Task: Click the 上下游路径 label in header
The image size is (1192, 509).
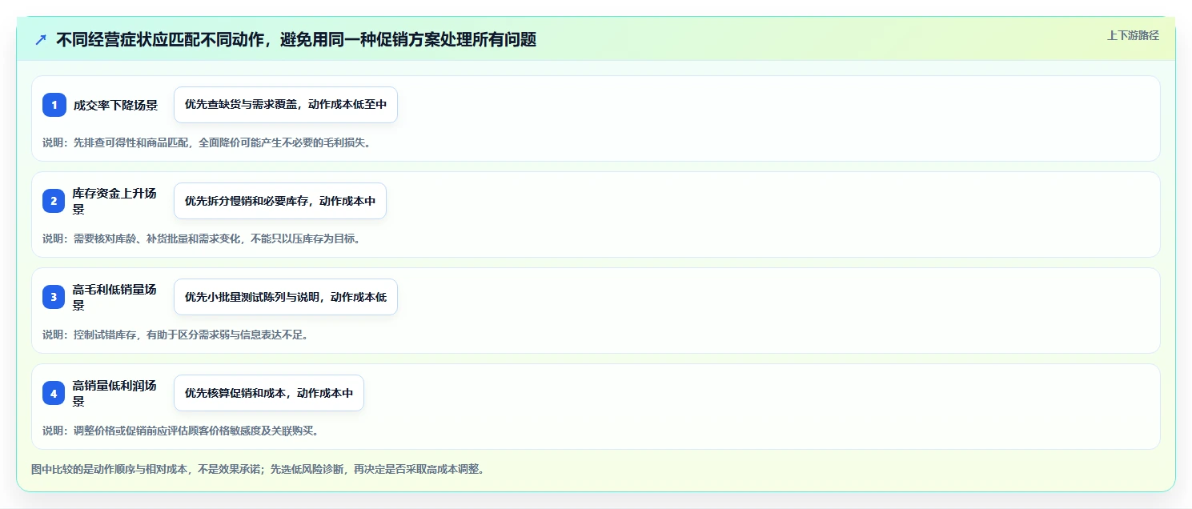Action: tap(1133, 35)
